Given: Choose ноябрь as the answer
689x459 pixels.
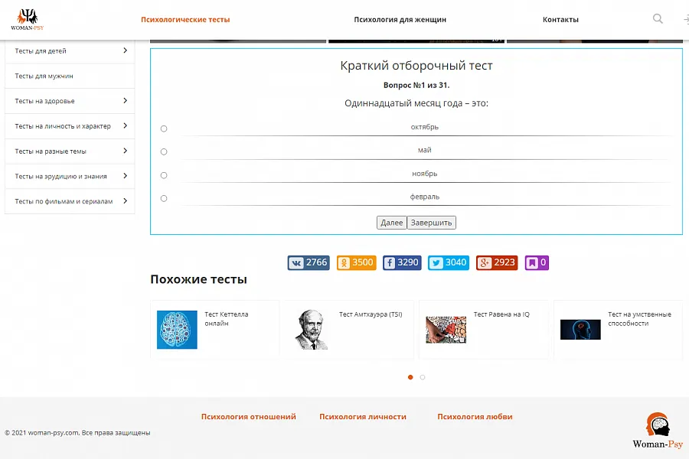Looking at the screenshot, I should coord(164,175).
